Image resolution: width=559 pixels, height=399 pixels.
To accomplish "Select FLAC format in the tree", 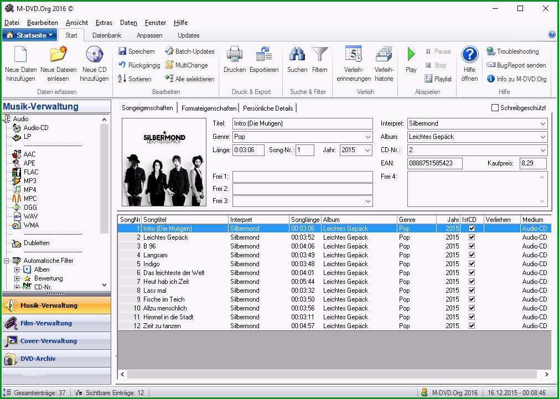I will pos(30,172).
